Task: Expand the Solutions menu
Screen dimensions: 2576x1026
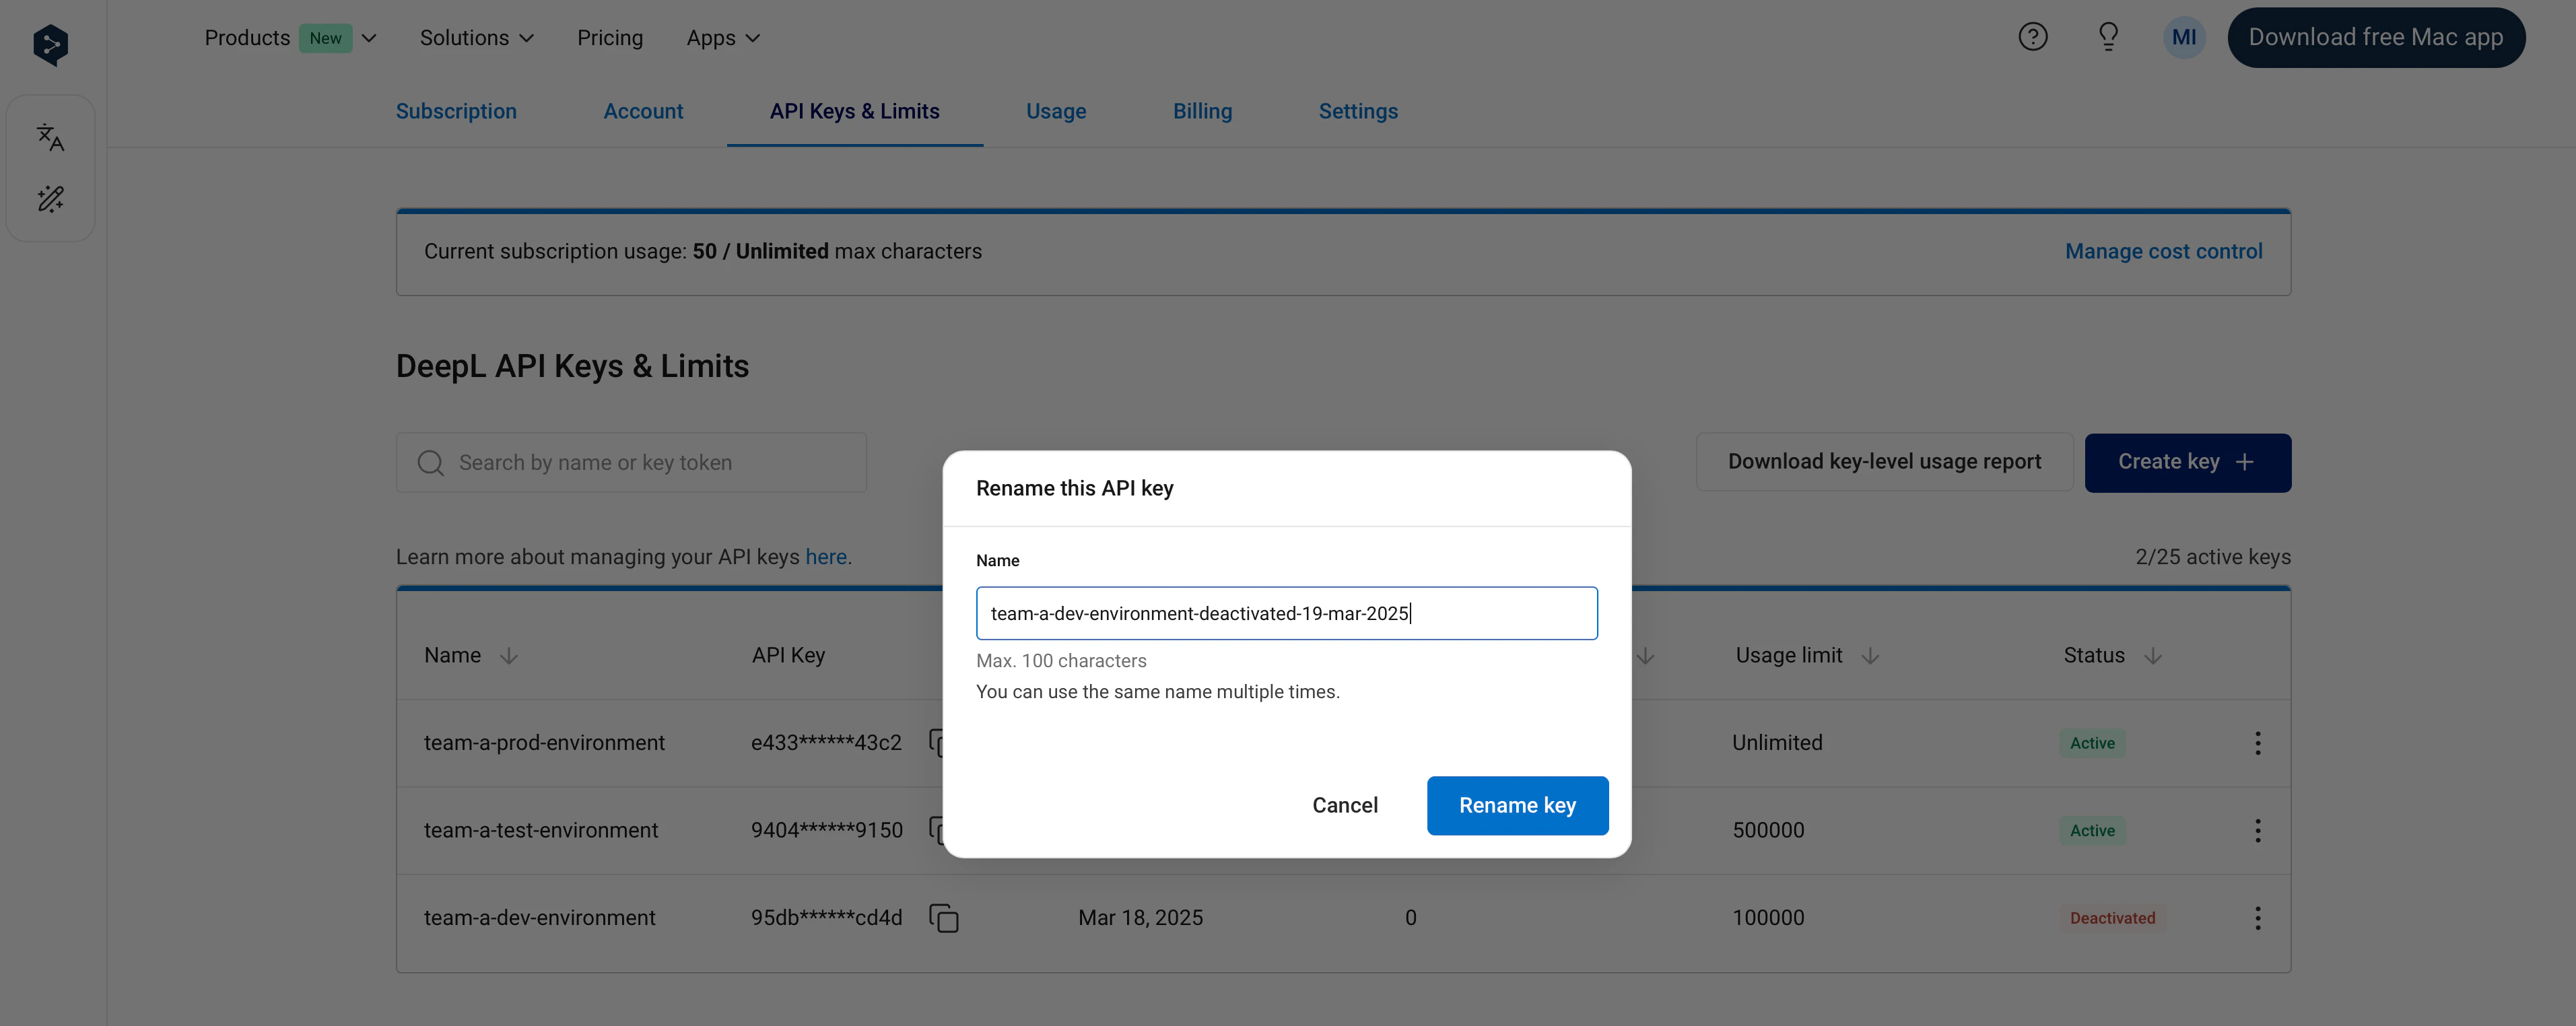Action: 476,38
